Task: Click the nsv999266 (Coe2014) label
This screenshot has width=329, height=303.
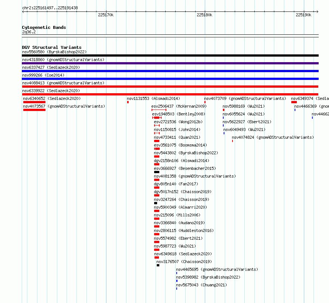Action: pyautogui.click(x=43, y=75)
